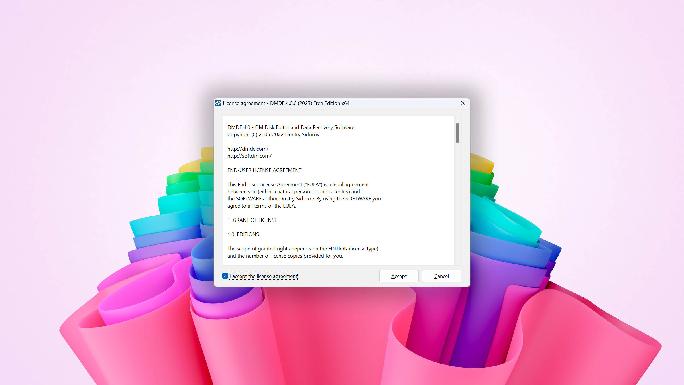Click the http://dmde.com/ text
Viewport: 684px width, 385px height.
pyautogui.click(x=248, y=149)
